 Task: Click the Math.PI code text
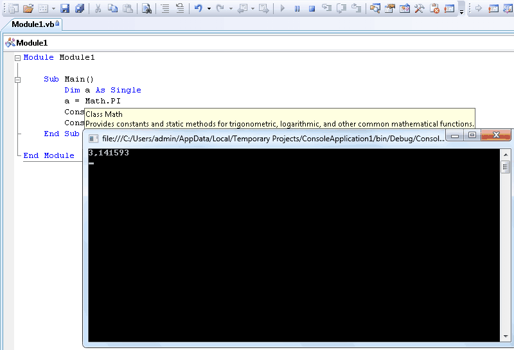[x=103, y=101]
